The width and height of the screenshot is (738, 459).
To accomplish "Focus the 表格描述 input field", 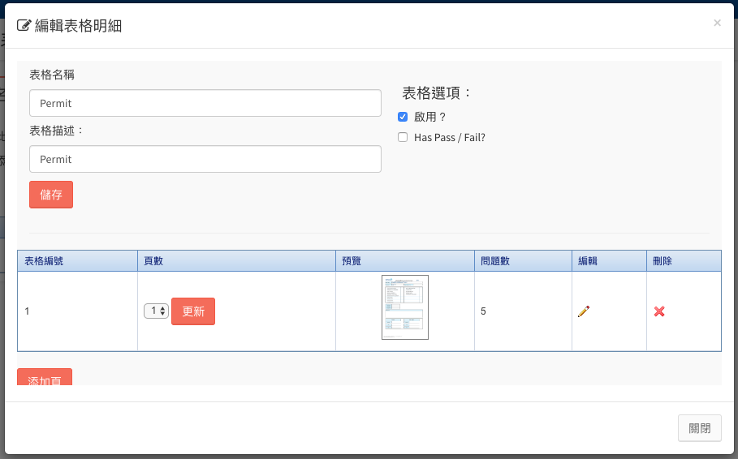I will (x=205, y=159).
